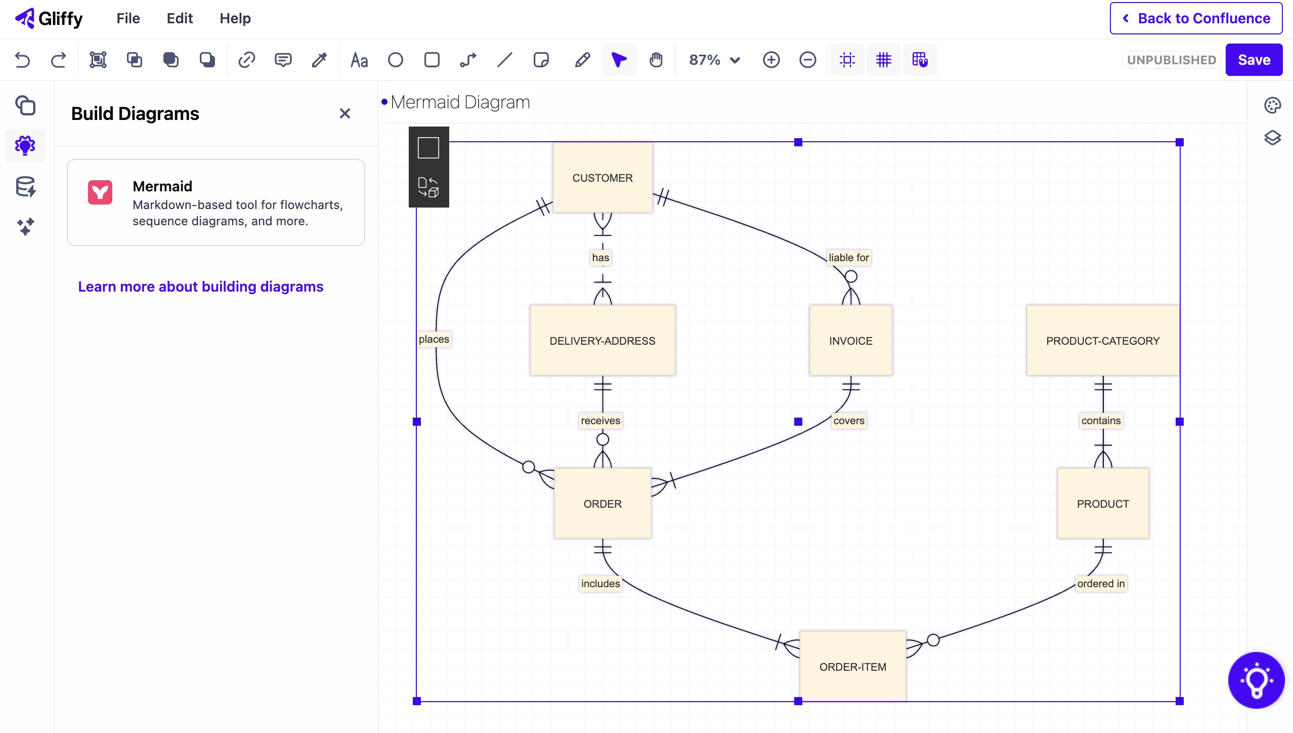The height and width of the screenshot is (733, 1293).
Task: Select the Text tool
Action: tap(358, 60)
